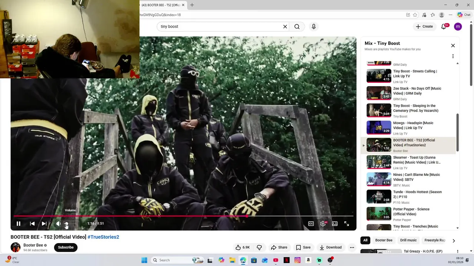The width and height of the screenshot is (474, 266).
Task: Open the purple 'm' account avatar menu
Action: point(458,27)
